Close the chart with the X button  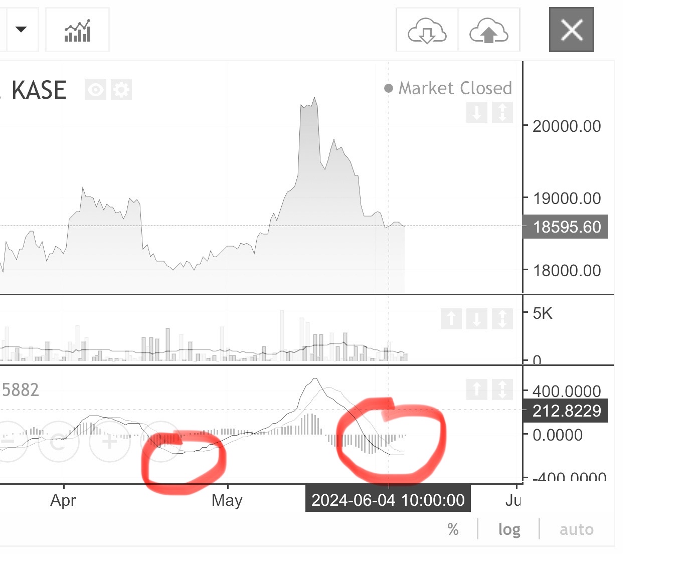click(x=571, y=30)
